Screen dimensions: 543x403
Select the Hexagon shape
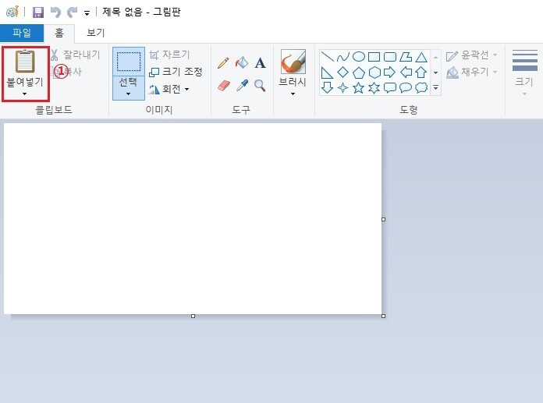tap(374, 72)
